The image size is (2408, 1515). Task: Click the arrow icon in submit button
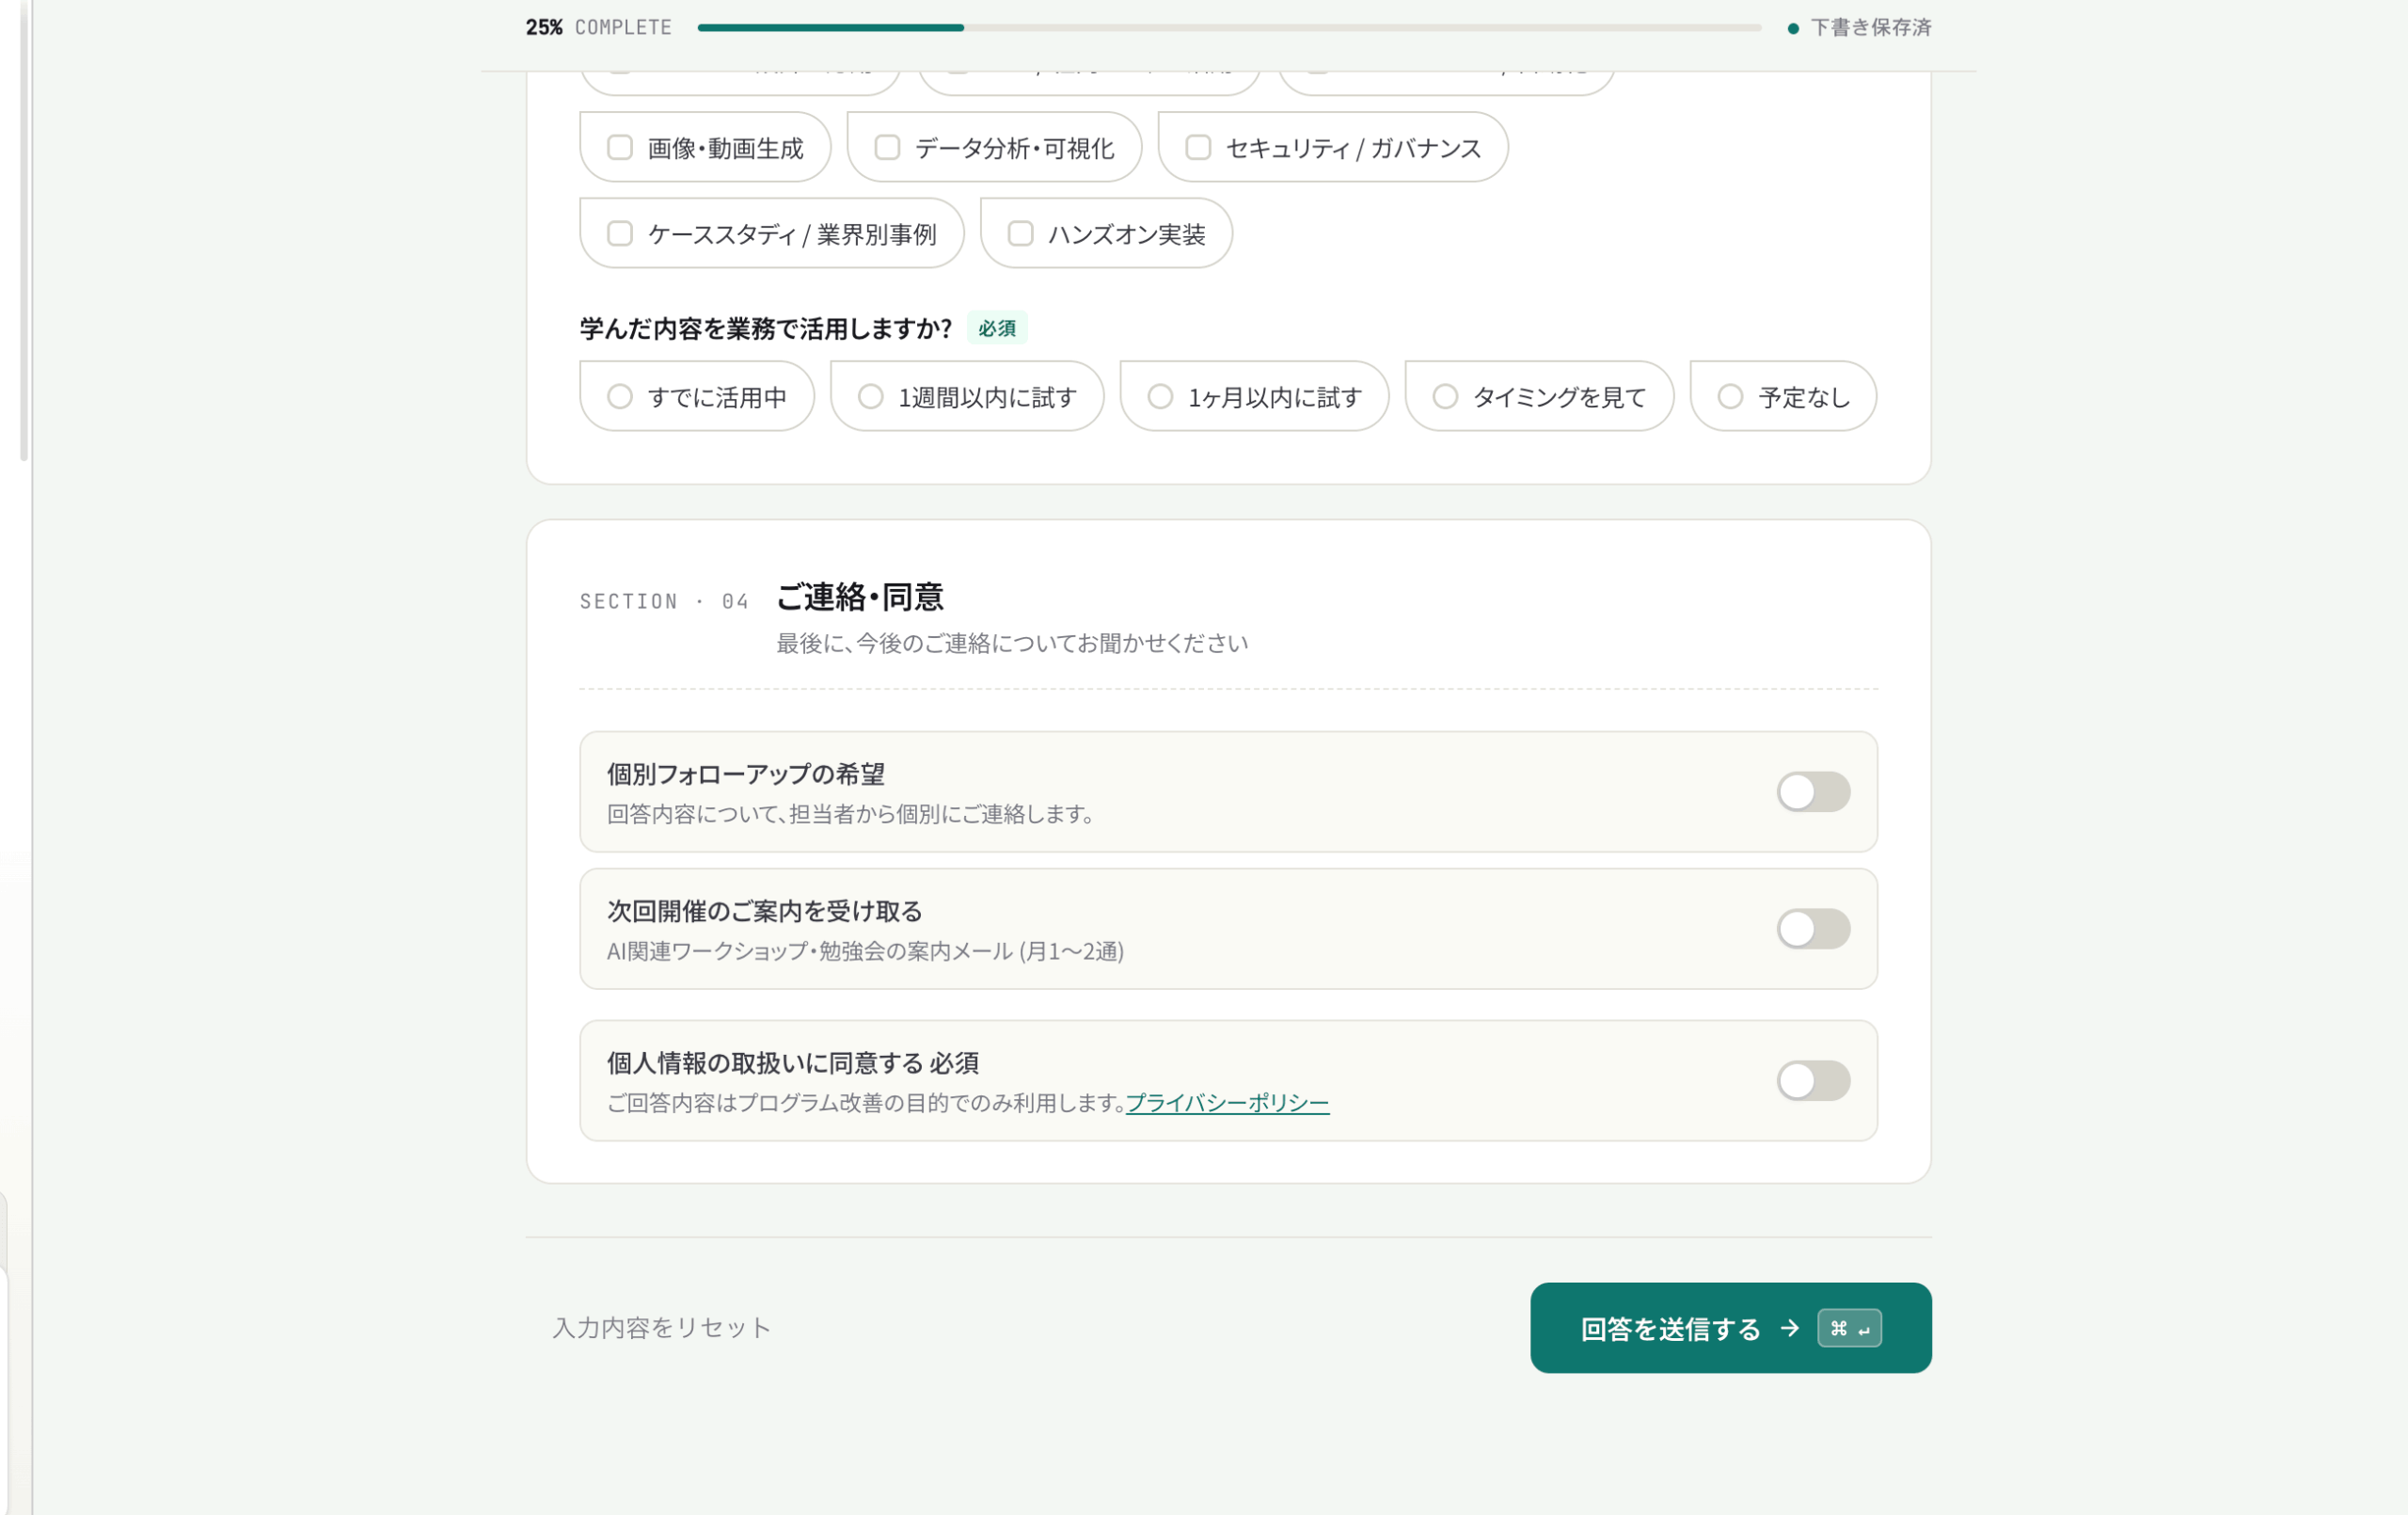(x=1790, y=1329)
